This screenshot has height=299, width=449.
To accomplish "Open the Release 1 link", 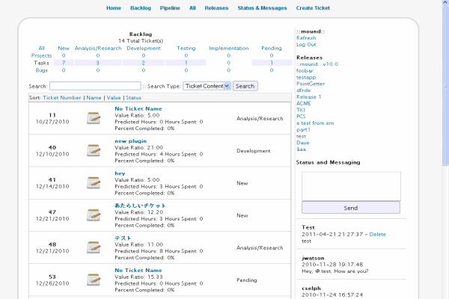I will pos(308,96).
